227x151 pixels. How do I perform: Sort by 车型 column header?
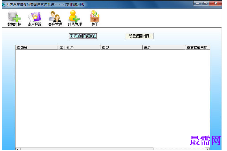point(121,48)
